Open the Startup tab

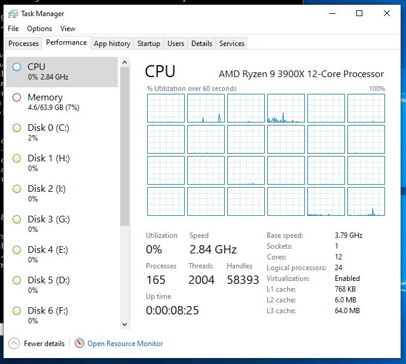click(x=149, y=44)
